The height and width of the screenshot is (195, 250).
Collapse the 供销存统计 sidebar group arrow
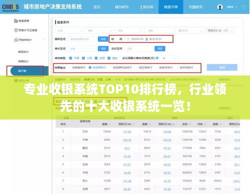click(44, 39)
